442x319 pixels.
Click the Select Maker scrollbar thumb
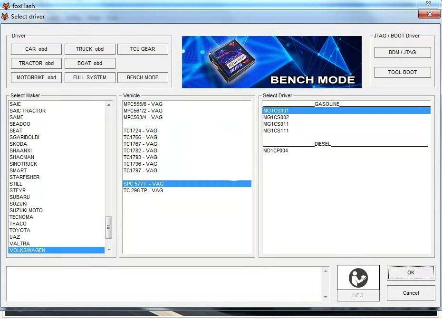pos(108,227)
